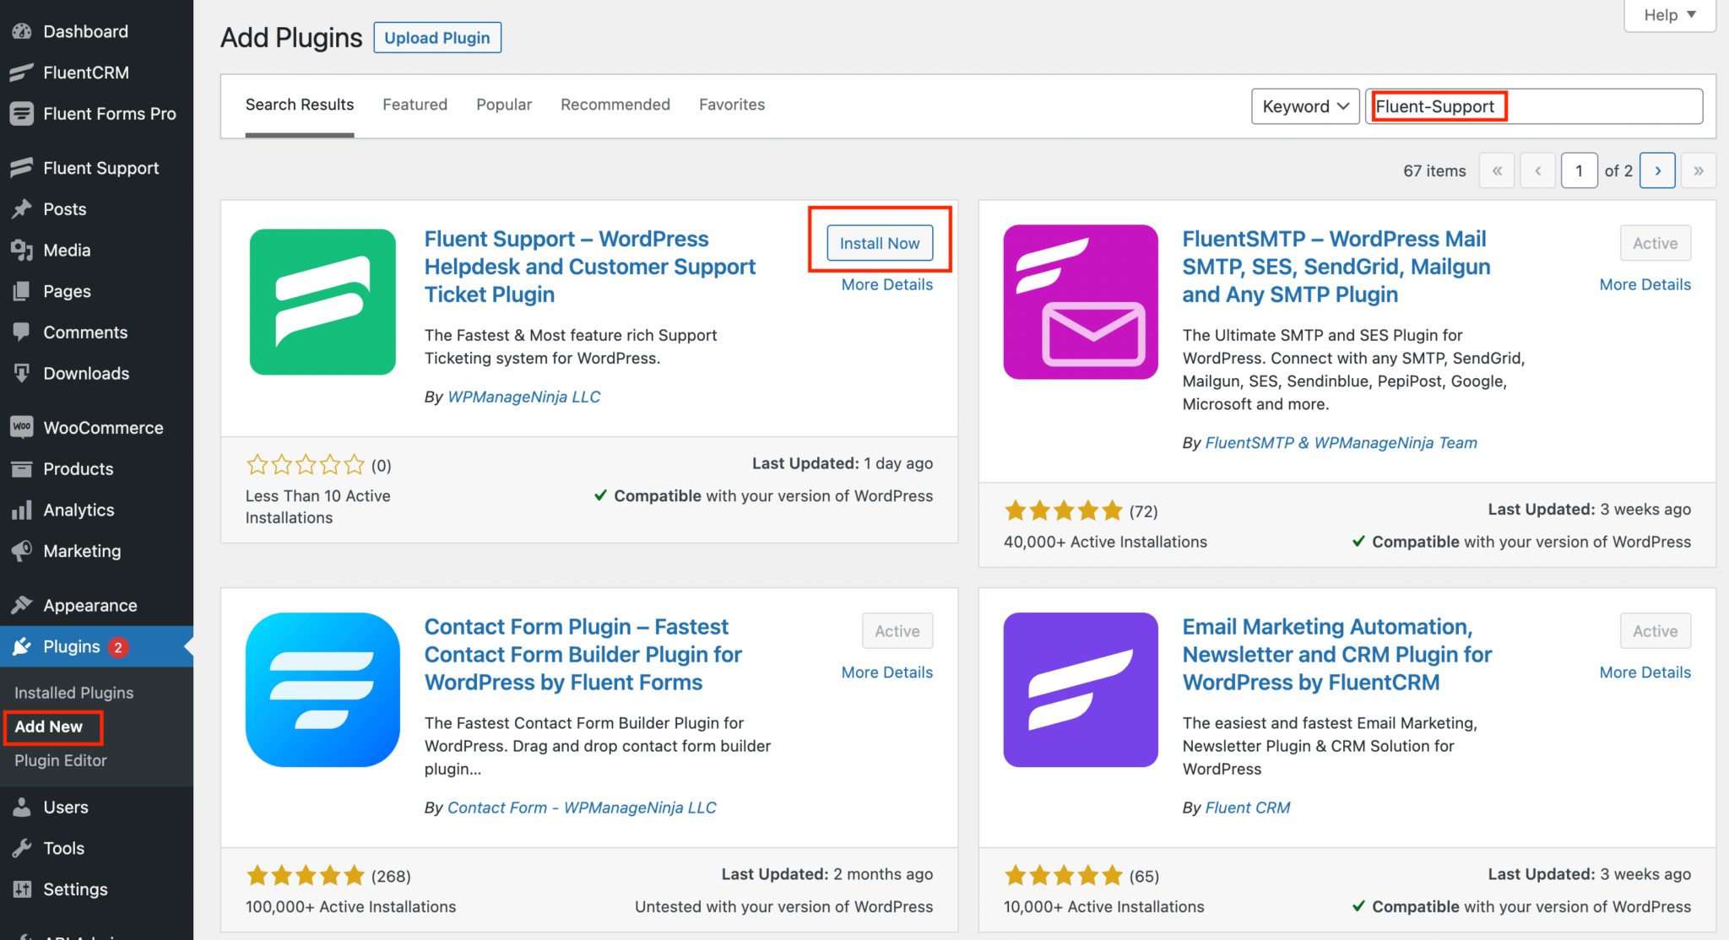Screen dimensions: 1729x940
Task: Click the pagination page number field
Action: (x=1578, y=170)
